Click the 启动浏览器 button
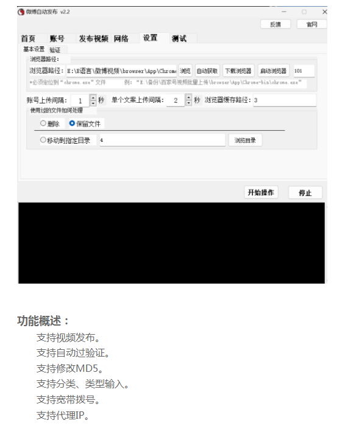Viewport: 345px width, 440px height. click(273, 71)
